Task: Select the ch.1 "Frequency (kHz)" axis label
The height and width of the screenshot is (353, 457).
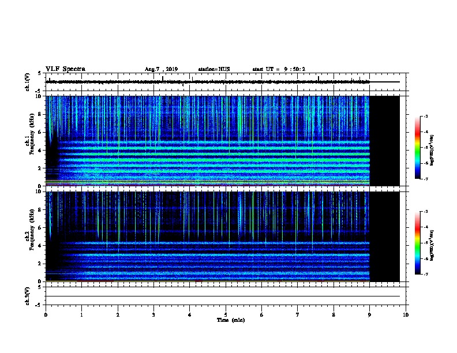Action: coord(32,134)
